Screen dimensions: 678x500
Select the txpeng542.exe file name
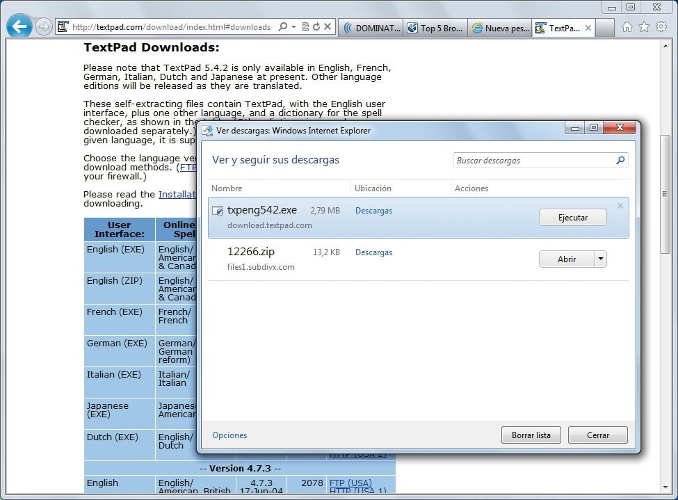[262, 210]
